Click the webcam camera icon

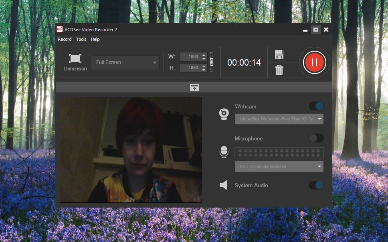pyautogui.click(x=224, y=114)
